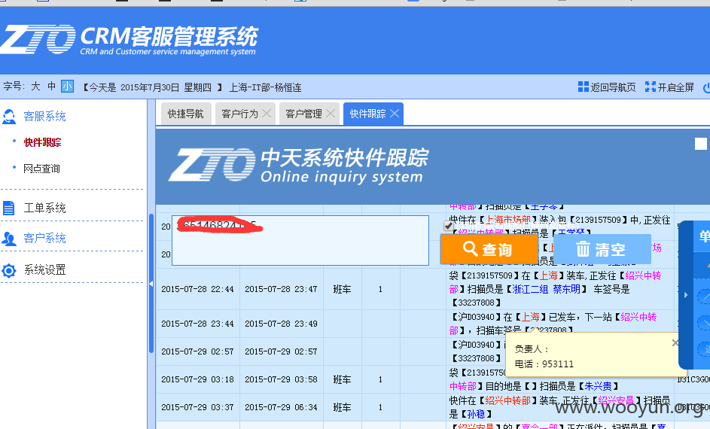
Task: Click into the tracking number input box
Action: pos(300,240)
